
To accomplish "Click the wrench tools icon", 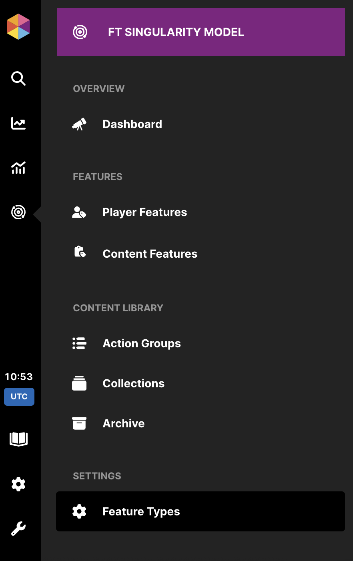I will tap(18, 529).
